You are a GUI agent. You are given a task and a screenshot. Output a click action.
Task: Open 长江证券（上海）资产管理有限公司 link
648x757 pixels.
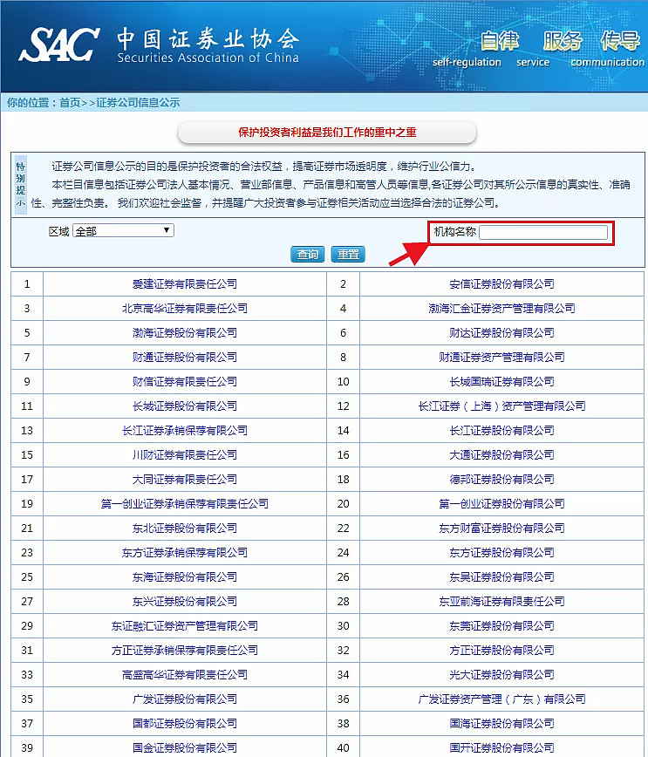(501, 406)
